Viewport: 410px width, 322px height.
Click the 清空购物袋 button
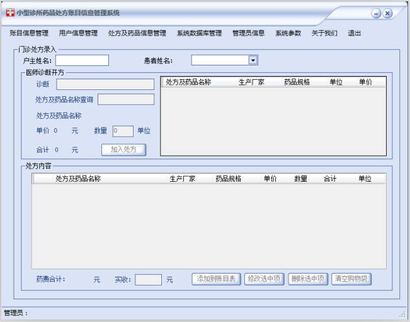[351, 279]
